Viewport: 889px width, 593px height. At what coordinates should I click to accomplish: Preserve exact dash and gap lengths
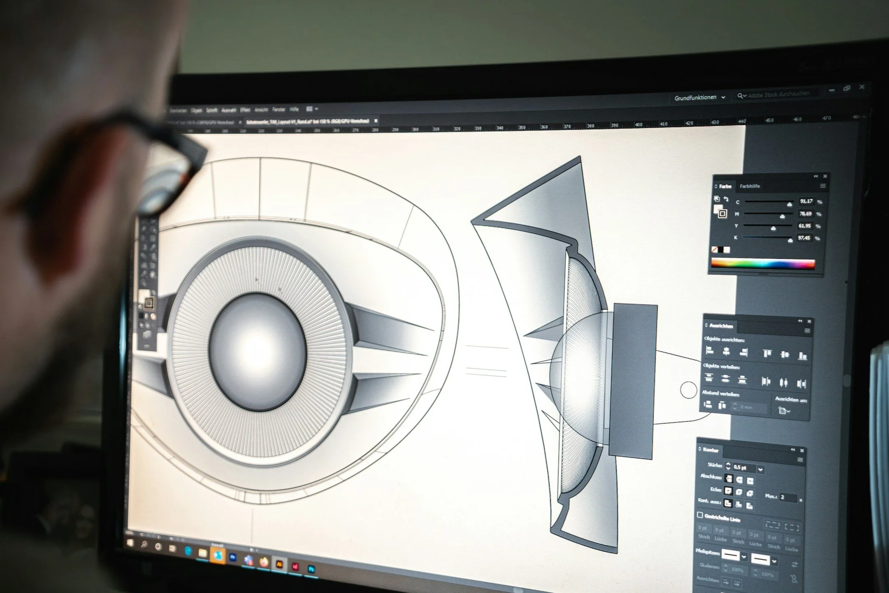point(772,525)
